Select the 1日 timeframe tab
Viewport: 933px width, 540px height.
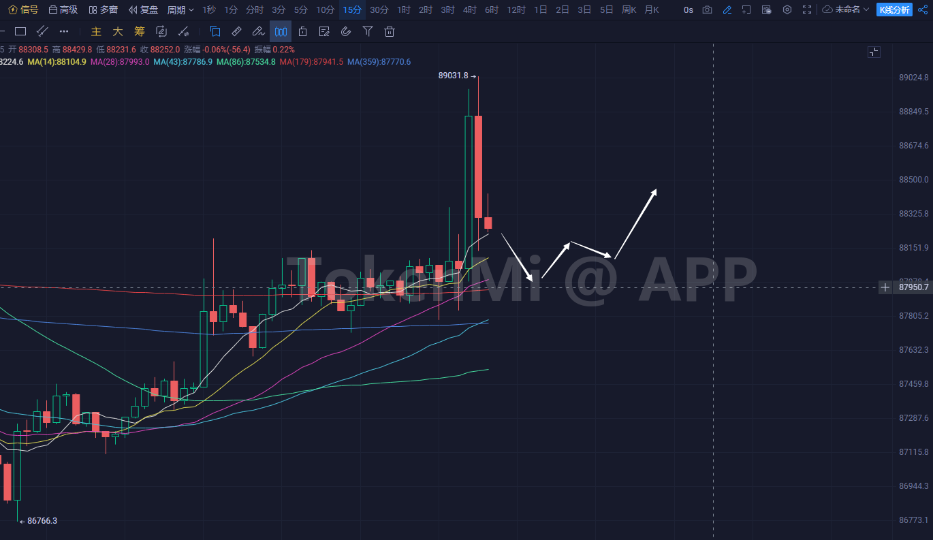tap(540, 10)
